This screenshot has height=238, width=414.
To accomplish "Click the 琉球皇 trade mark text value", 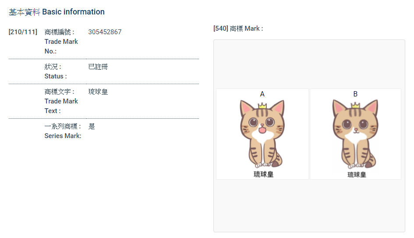I will pos(98,92).
